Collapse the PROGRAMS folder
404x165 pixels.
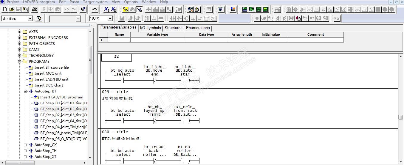pos(20,62)
